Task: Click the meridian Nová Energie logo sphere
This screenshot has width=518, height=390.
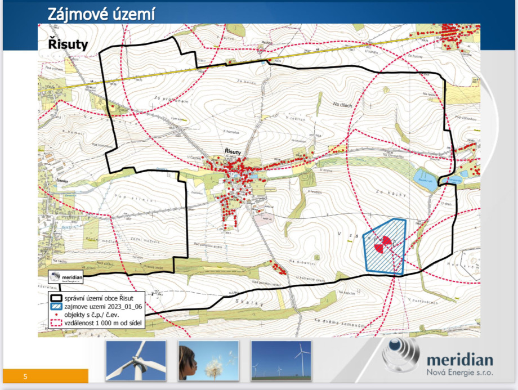Action: click(399, 355)
